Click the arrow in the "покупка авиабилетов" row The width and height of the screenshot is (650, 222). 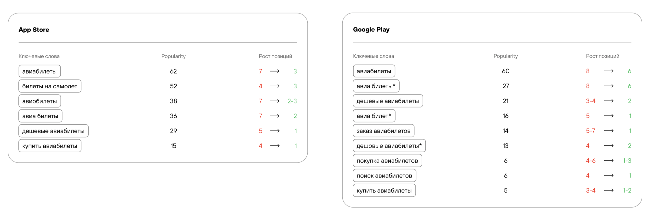click(609, 160)
